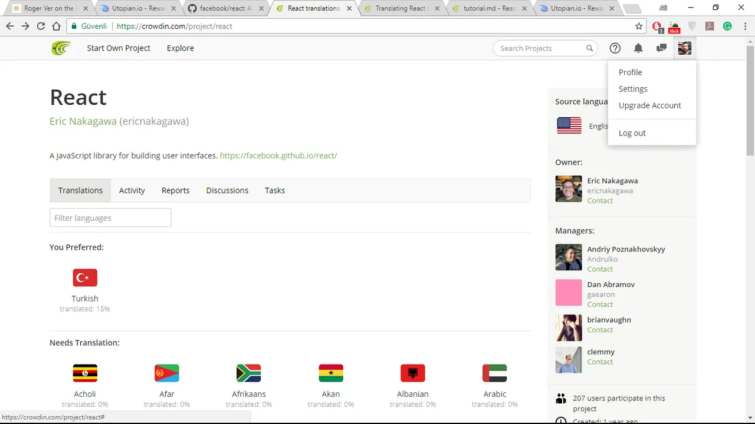The height and width of the screenshot is (424, 755).
Task: Switch to the Translations tab
Action: pyautogui.click(x=80, y=190)
